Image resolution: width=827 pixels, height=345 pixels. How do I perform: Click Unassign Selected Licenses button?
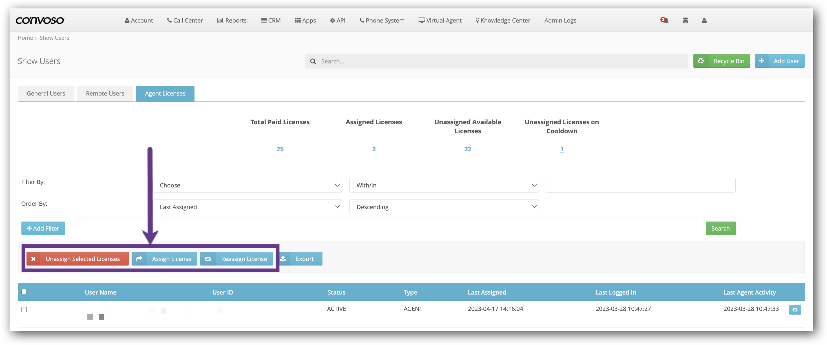(77, 259)
